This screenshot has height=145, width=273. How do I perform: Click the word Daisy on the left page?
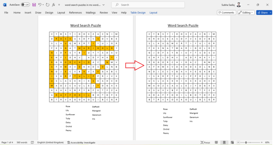click(68, 122)
